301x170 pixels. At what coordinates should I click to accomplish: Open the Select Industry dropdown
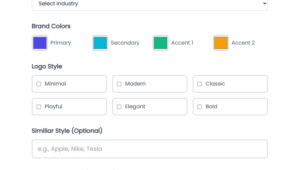click(x=149, y=4)
